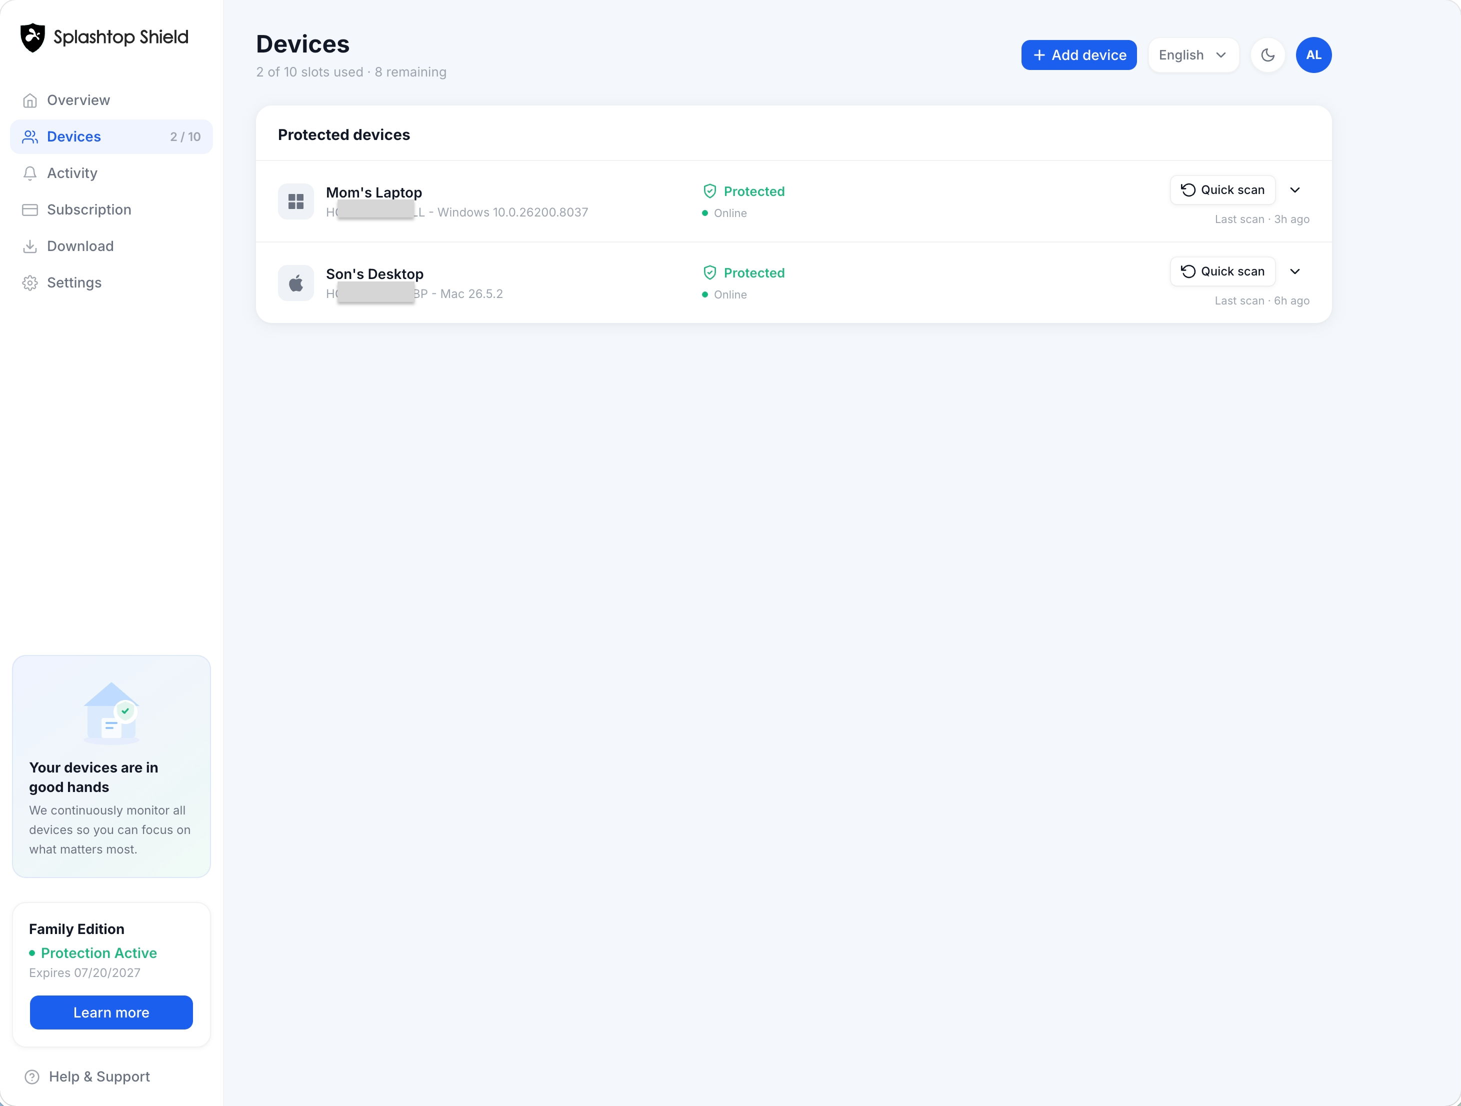Select the Devices menu item
1461x1106 pixels.
pyautogui.click(x=111, y=136)
